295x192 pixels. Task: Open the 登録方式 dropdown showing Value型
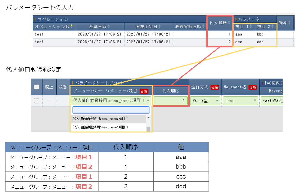[205, 101]
